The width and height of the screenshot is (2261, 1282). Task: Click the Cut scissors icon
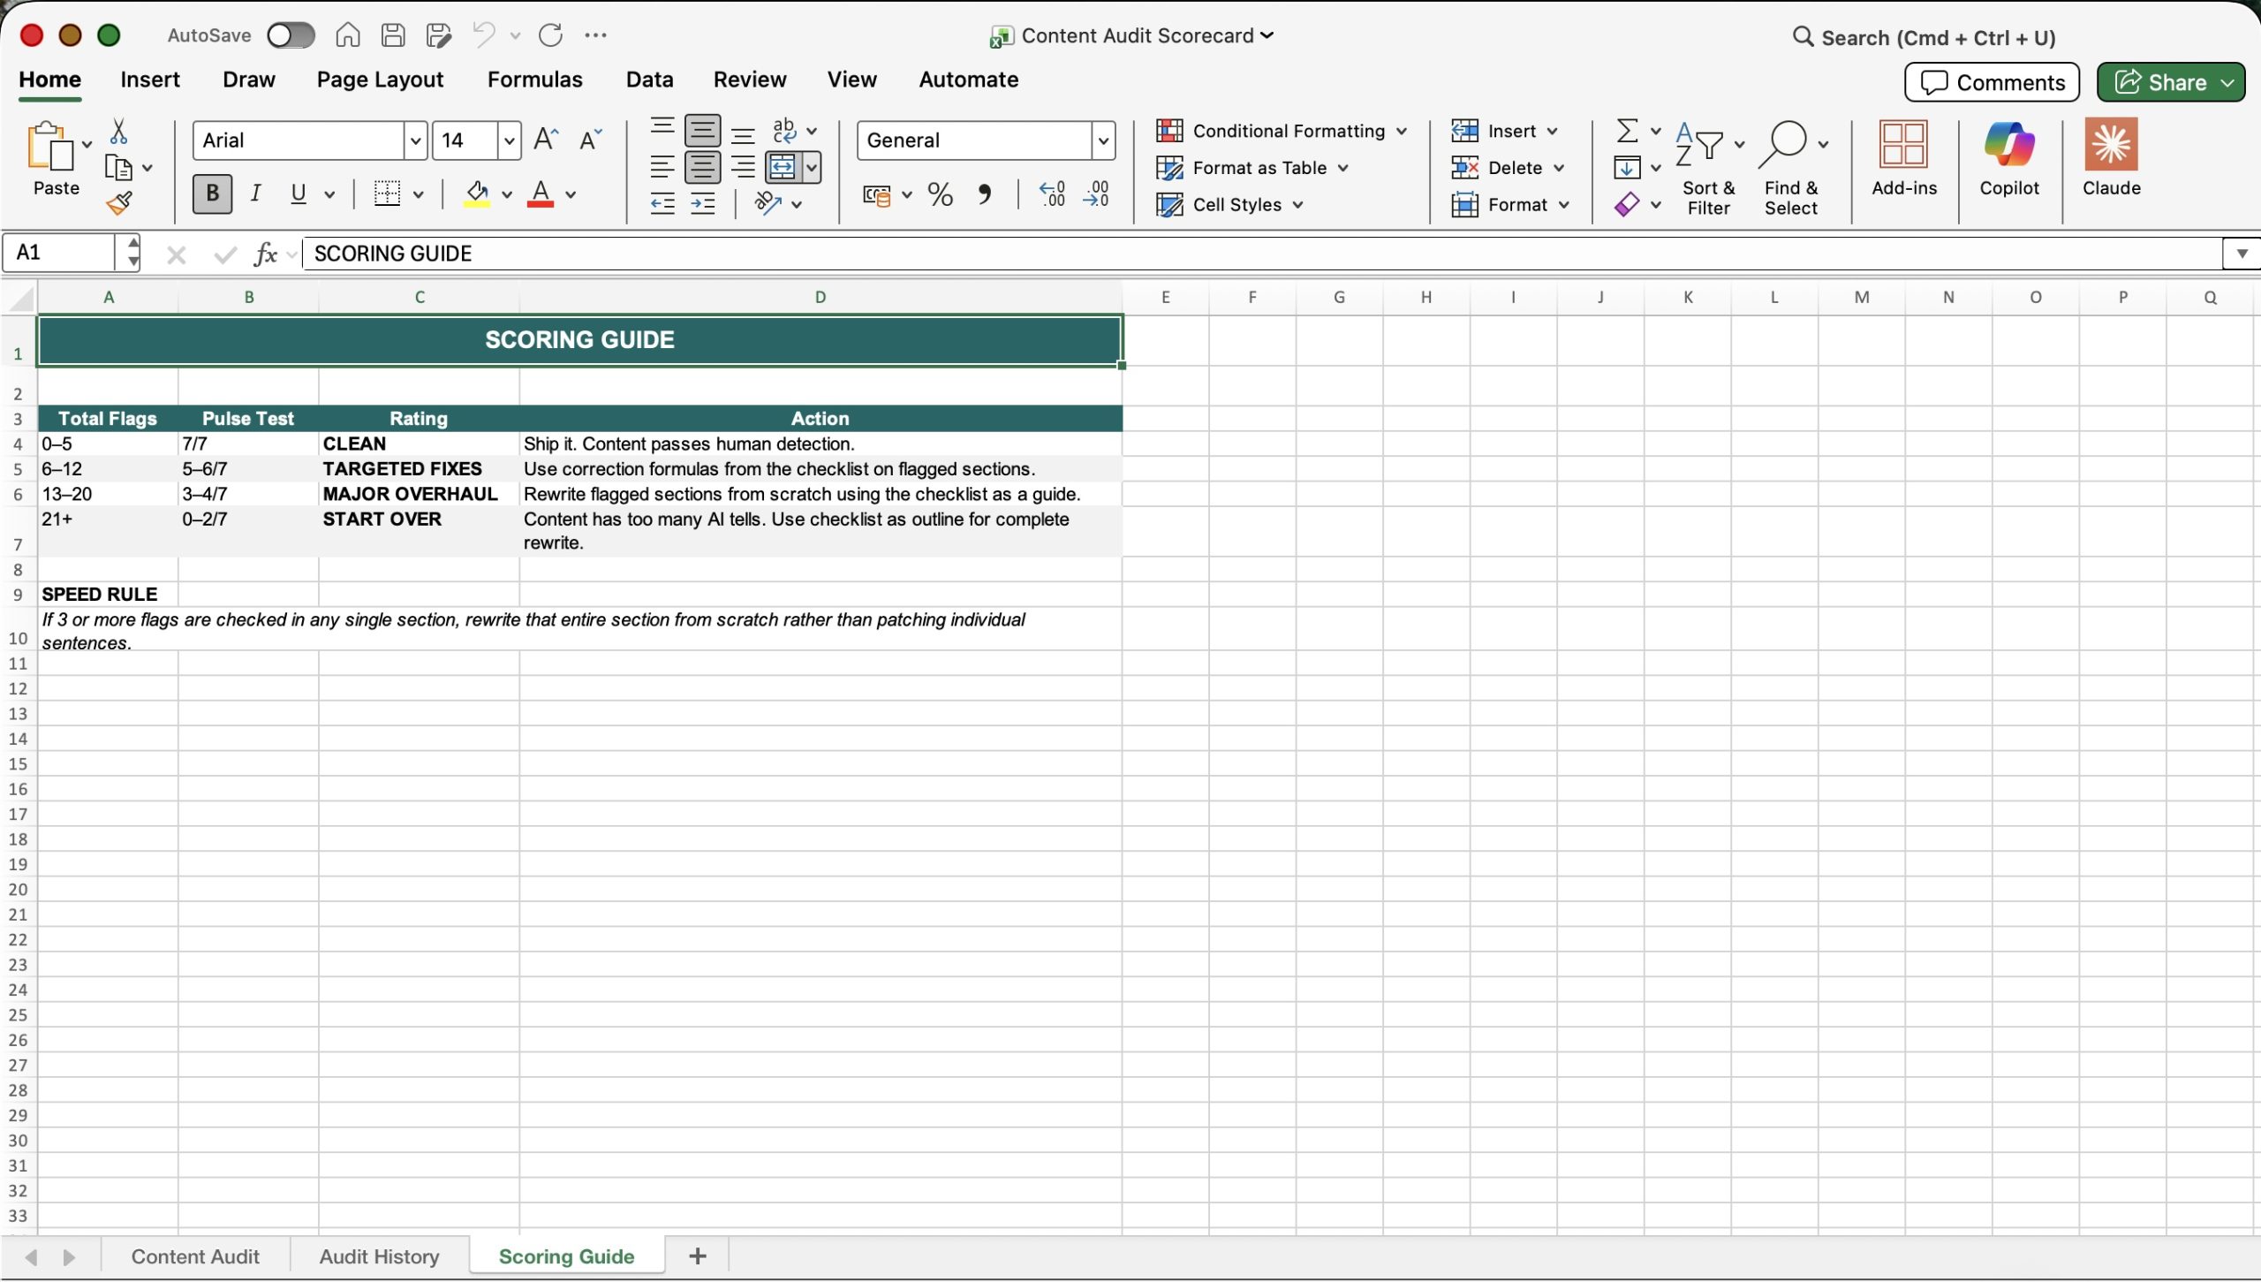(118, 132)
